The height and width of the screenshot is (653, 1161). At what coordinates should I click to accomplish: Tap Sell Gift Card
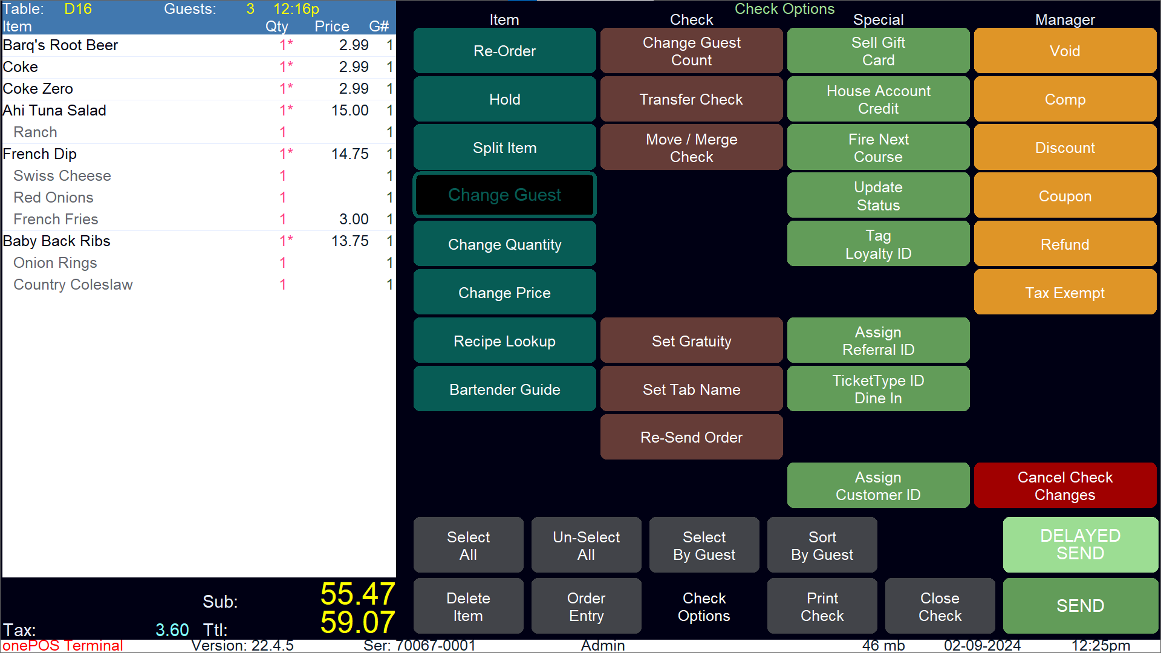[x=877, y=51]
